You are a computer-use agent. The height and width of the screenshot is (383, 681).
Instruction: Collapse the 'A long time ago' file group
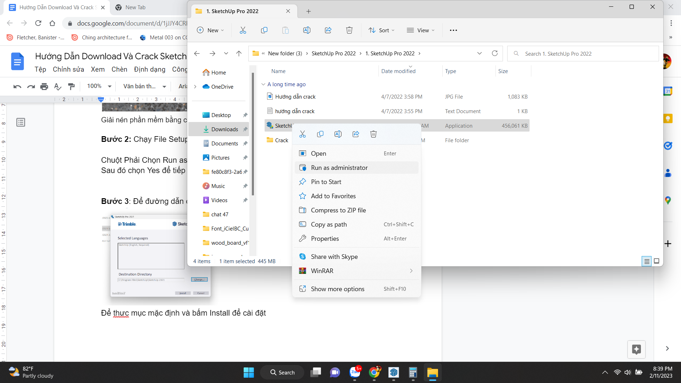click(263, 84)
